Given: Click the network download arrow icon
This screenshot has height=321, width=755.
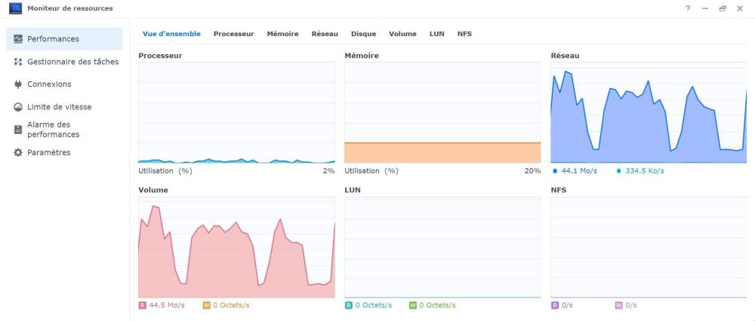Looking at the screenshot, I should tap(619, 171).
